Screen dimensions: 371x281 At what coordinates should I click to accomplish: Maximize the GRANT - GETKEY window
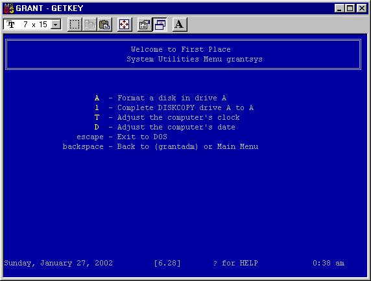[x=350, y=8]
